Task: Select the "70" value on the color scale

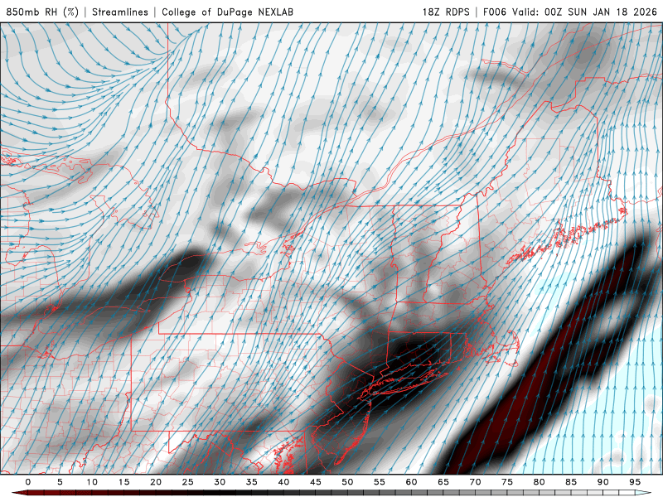Action: pyautogui.click(x=475, y=482)
